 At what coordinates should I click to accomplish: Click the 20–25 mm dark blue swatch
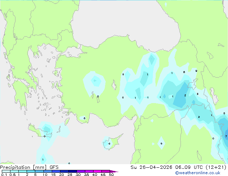click(64, 171)
